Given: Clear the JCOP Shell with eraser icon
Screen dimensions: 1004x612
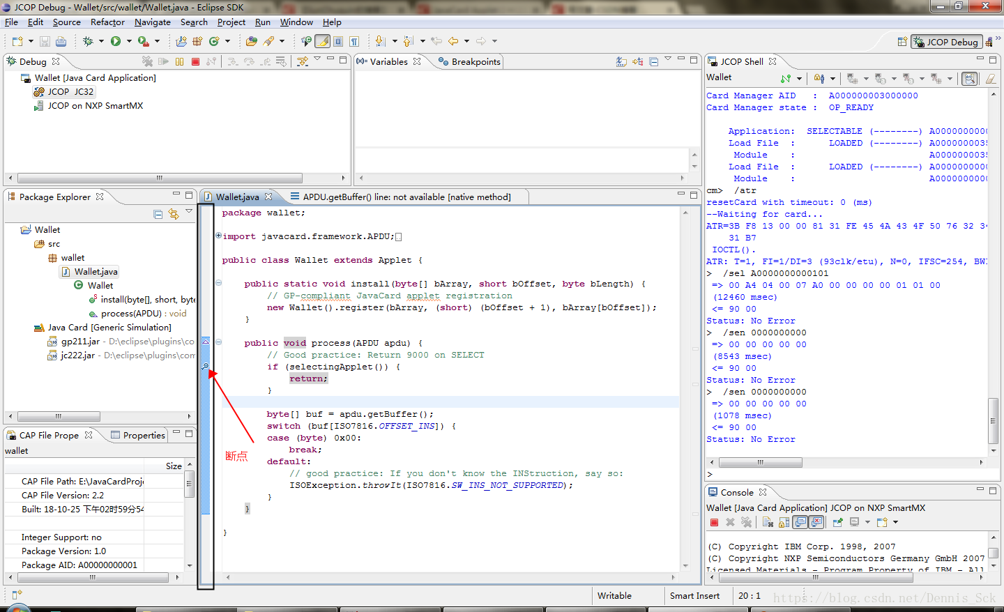Looking at the screenshot, I should (x=990, y=79).
